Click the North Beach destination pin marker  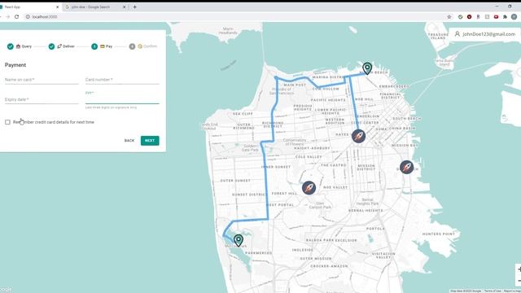click(x=367, y=68)
